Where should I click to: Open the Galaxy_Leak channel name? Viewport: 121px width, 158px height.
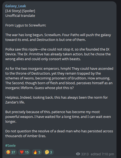(16, 6)
